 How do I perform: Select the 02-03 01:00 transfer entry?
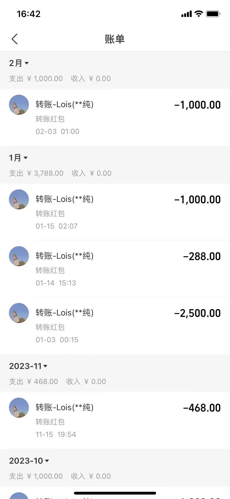[x=128, y=117]
